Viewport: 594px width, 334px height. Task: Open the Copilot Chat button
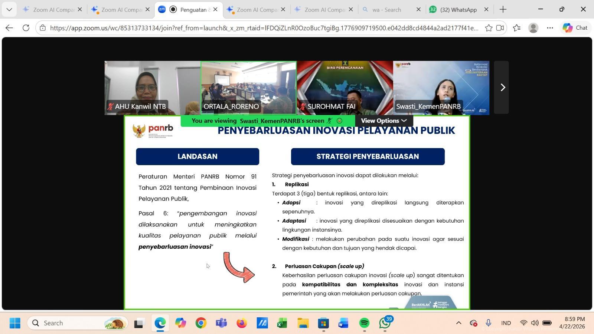click(575, 28)
